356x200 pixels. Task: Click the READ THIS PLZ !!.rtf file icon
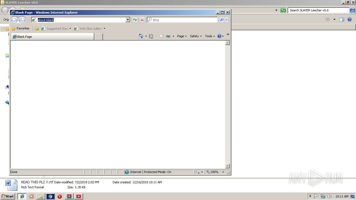pyautogui.click(x=11, y=185)
